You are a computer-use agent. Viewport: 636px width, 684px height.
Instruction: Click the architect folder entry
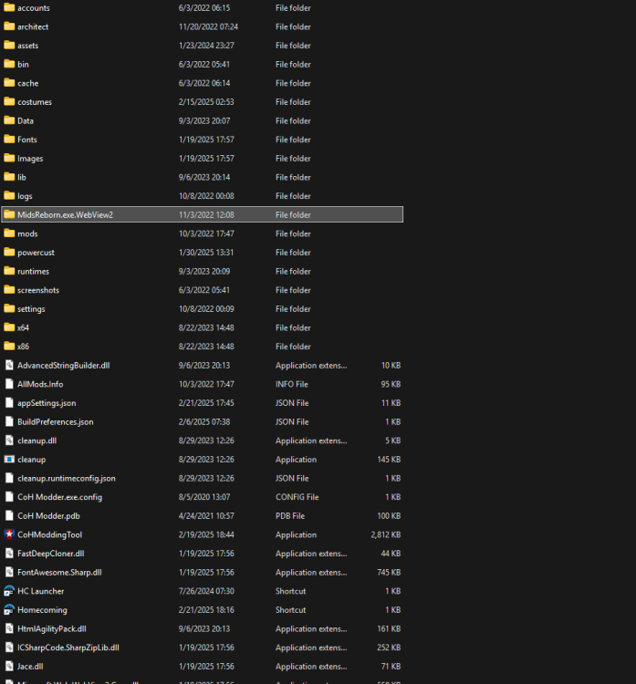(33, 26)
